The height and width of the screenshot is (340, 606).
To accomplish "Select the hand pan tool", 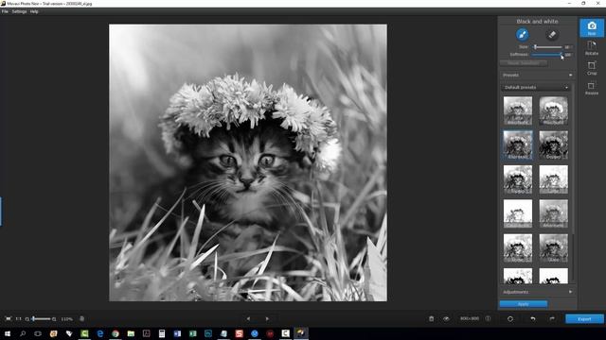I will 82,319.
